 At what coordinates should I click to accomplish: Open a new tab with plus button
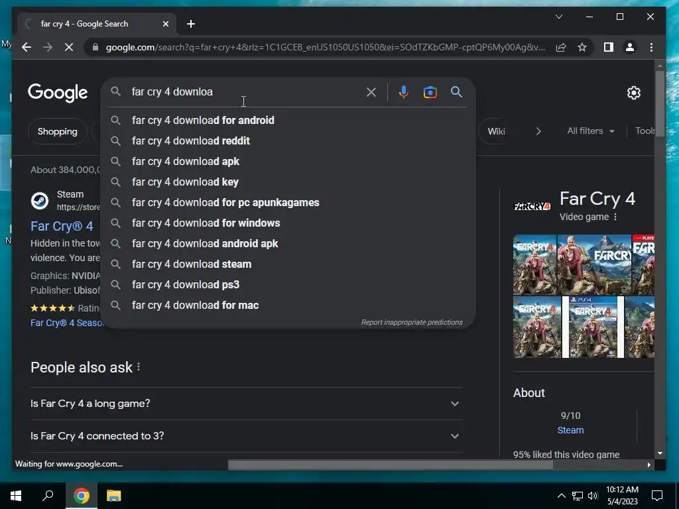tap(191, 24)
